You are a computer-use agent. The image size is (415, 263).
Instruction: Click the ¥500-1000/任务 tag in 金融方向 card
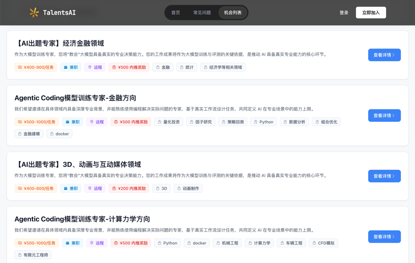[37, 122]
